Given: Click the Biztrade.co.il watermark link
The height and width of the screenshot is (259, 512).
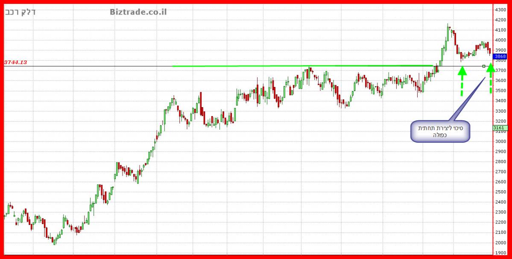Looking at the screenshot, I should tap(138, 12).
